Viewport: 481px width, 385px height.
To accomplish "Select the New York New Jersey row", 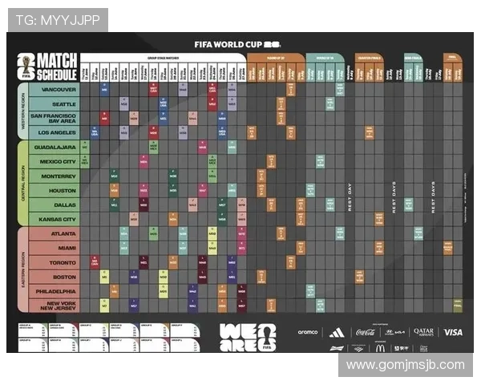I will [58, 306].
